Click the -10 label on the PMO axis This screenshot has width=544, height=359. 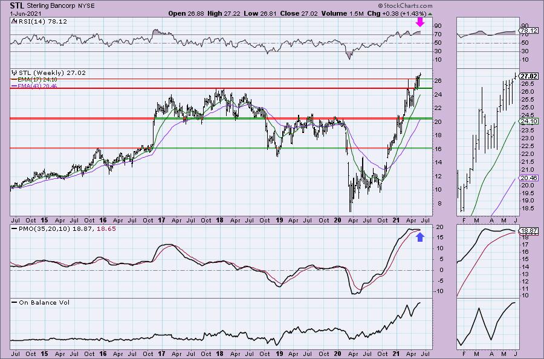(438, 291)
